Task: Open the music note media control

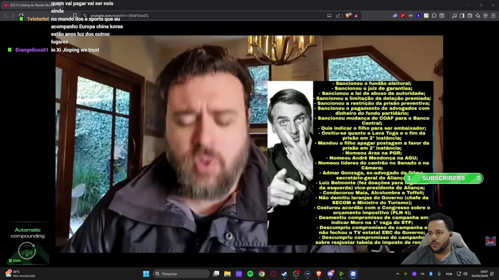Action: tap(454, 16)
